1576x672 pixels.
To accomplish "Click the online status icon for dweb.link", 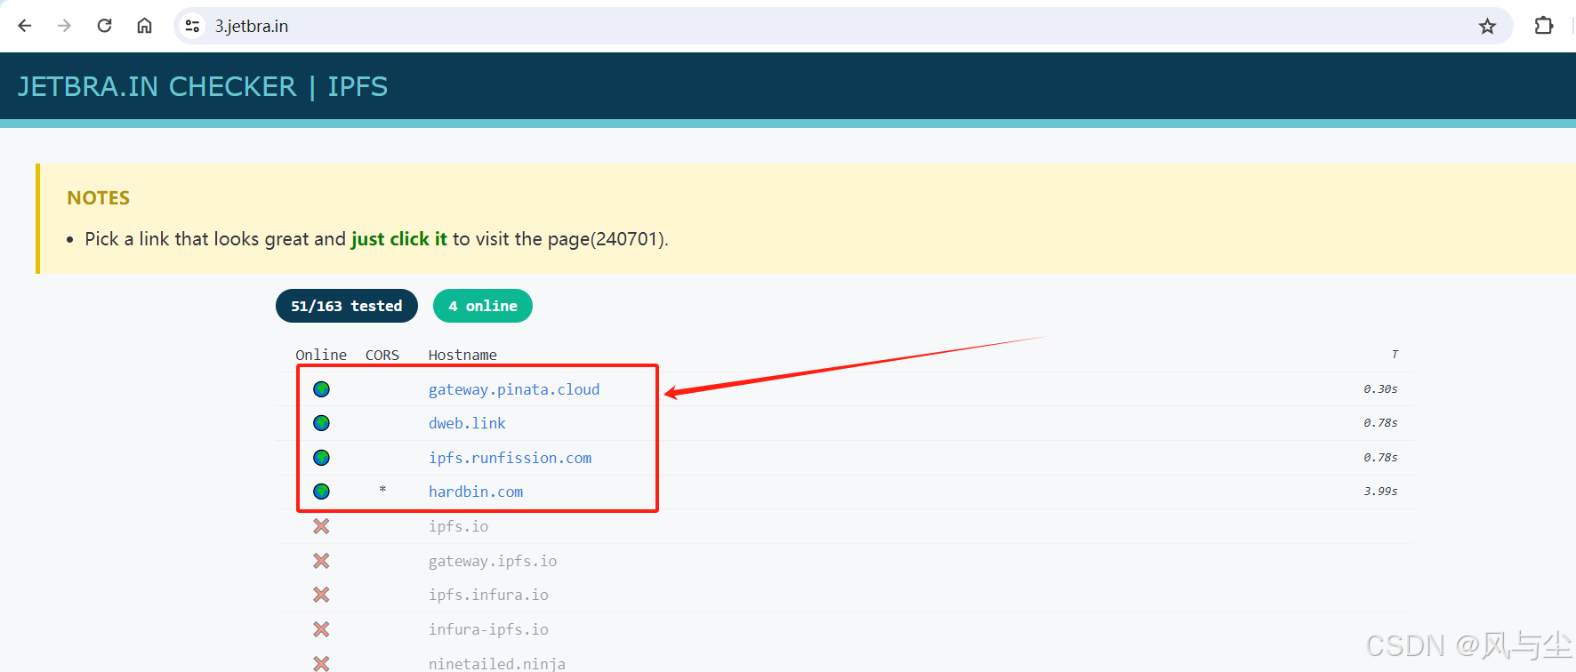I will click(322, 423).
